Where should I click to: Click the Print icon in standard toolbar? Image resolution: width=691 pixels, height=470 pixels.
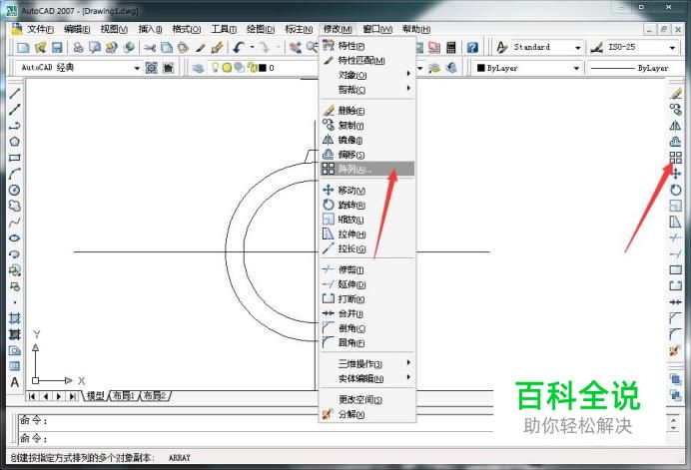pyautogui.click(x=78, y=47)
